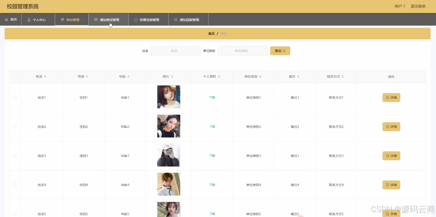This screenshot has height=217, width=436.
Task: Sort the 单位类别 column using its table header arrows
Action: 260,77
